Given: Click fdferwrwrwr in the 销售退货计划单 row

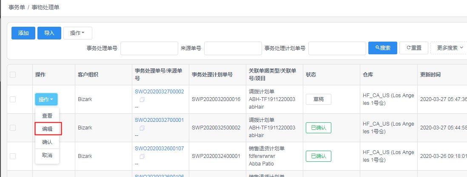Looking at the screenshot, I should point(262,156).
